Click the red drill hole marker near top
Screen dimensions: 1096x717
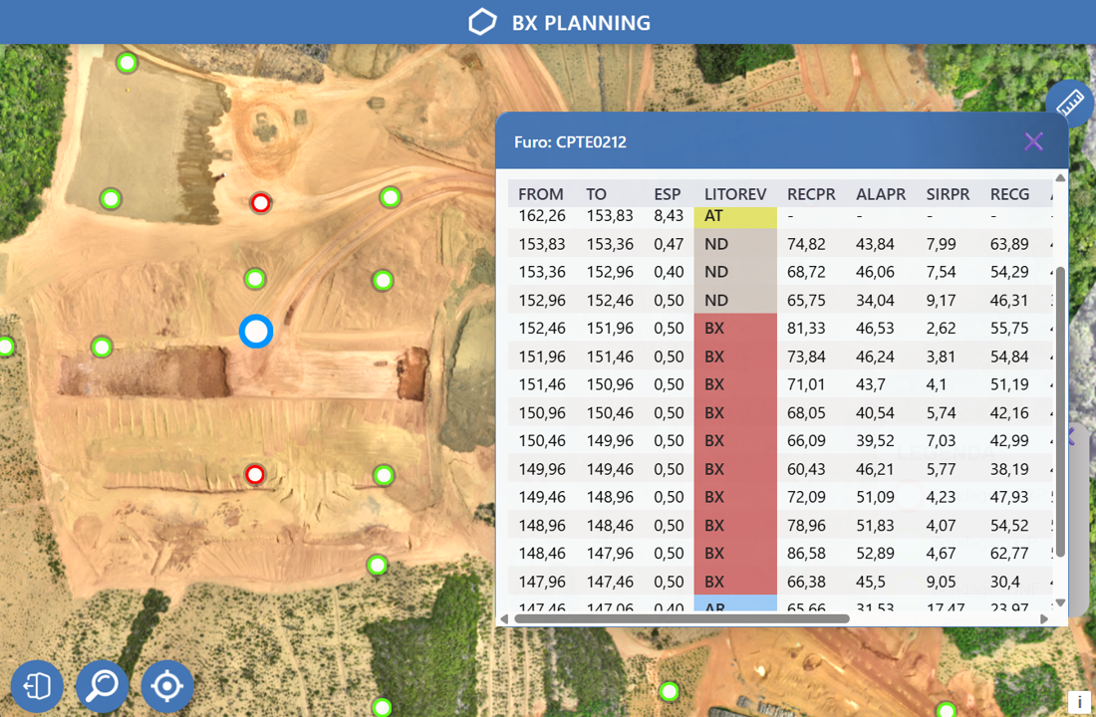pos(260,203)
